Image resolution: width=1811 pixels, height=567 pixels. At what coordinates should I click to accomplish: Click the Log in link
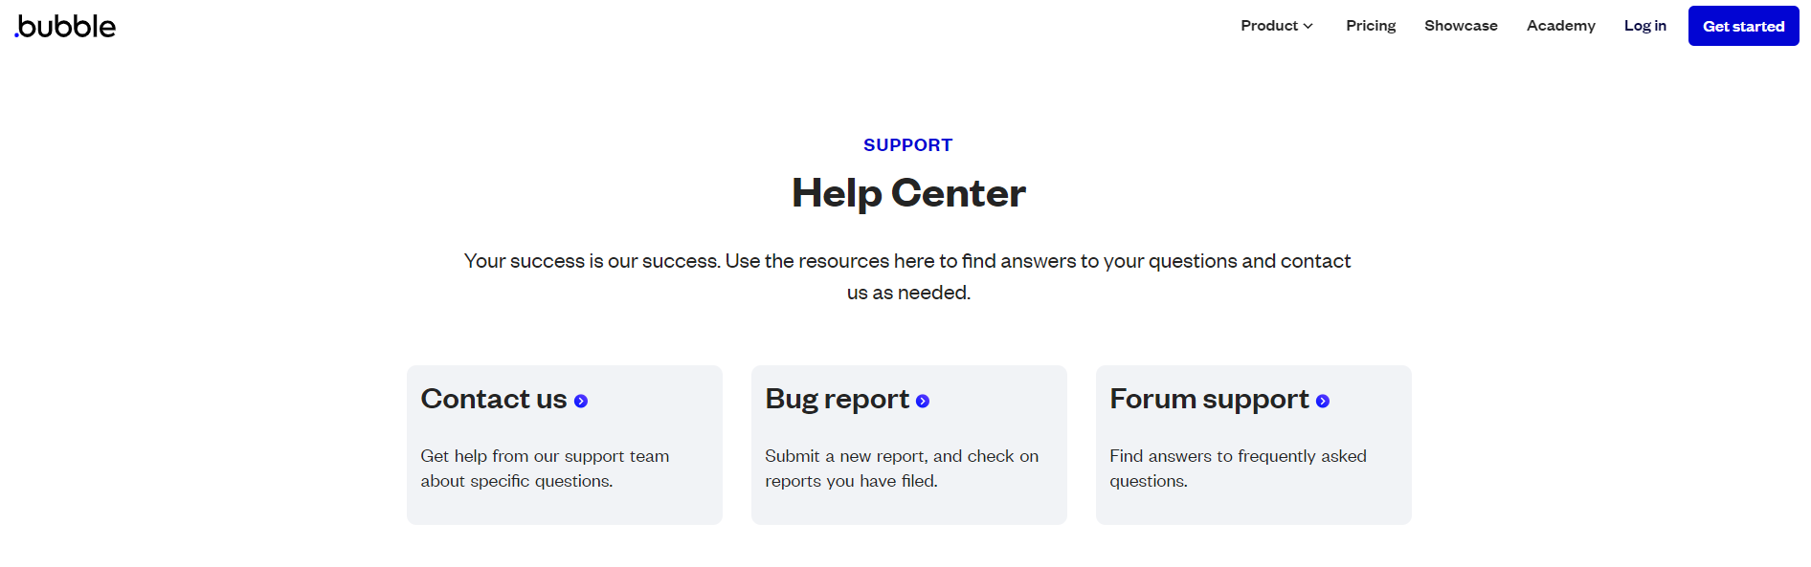[1645, 26]
